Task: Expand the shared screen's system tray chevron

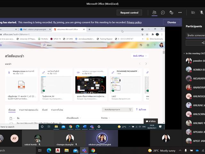Action: click(x=129, y=127)
